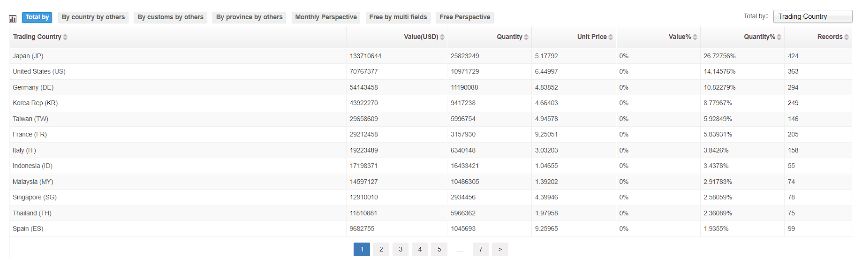The image size is (862, 259).
Task: Click the Taiwan (TW) row
Action: [431, 119]
